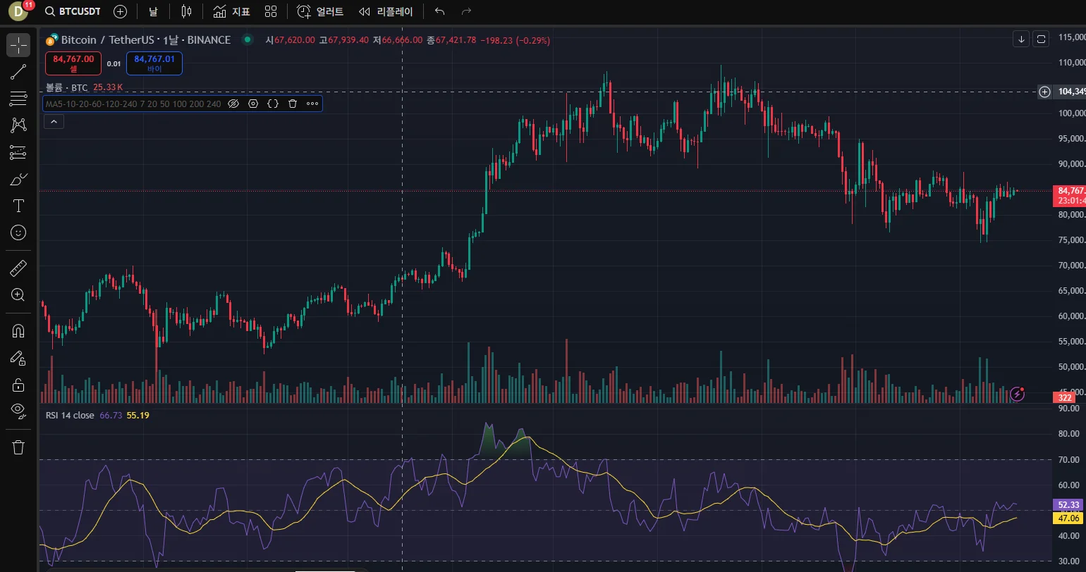Click the blue 84,767.01 buy button

154,63
